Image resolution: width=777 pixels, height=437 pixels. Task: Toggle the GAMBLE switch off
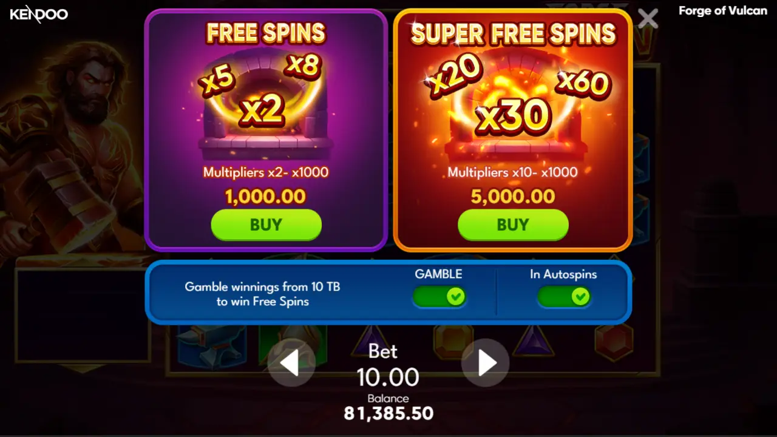point(439,296)
